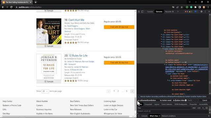Open the browser side panel icon
Screen dimensions: 211x118
[200, 7]
